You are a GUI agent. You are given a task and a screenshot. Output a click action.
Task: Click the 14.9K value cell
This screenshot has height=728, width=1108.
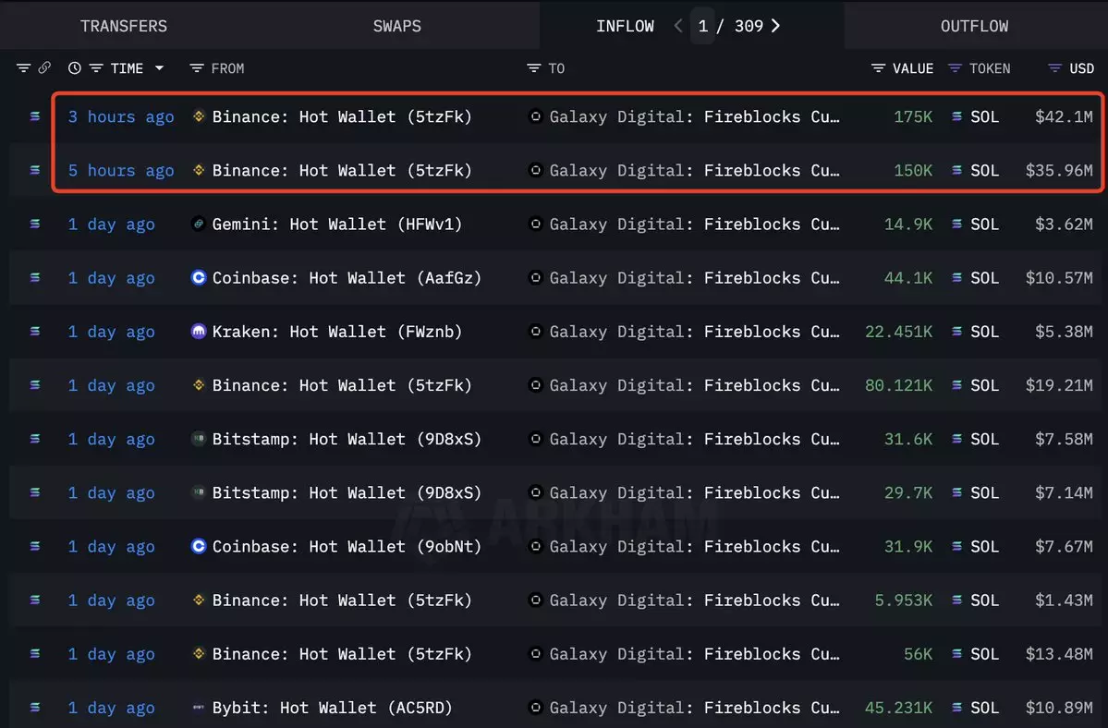point(908,224)
